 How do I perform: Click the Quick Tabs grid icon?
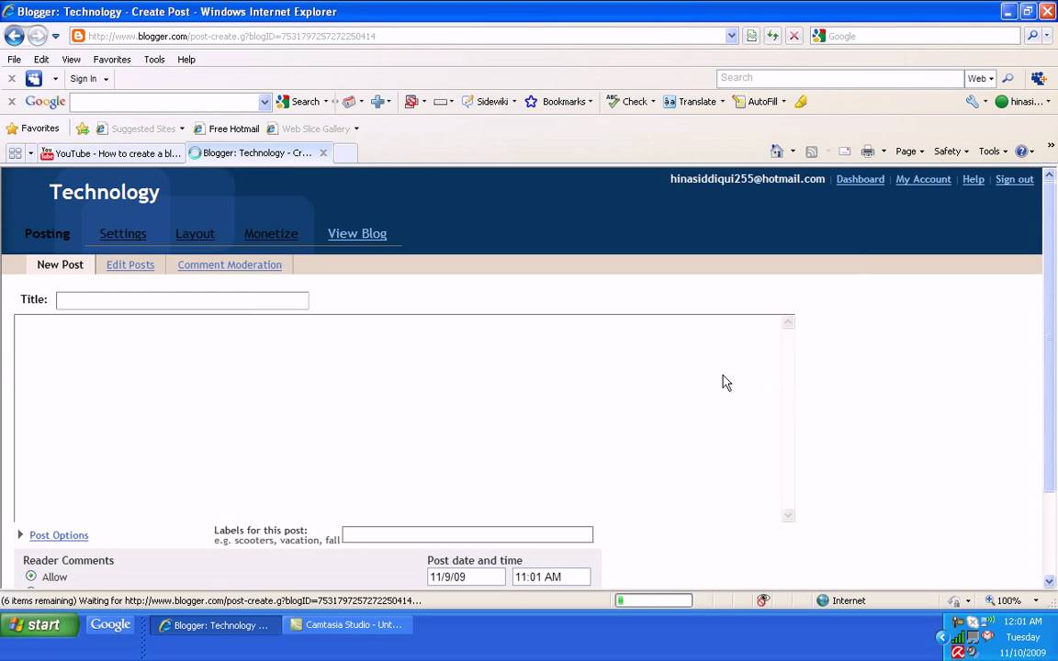click(x=15, y=153)
